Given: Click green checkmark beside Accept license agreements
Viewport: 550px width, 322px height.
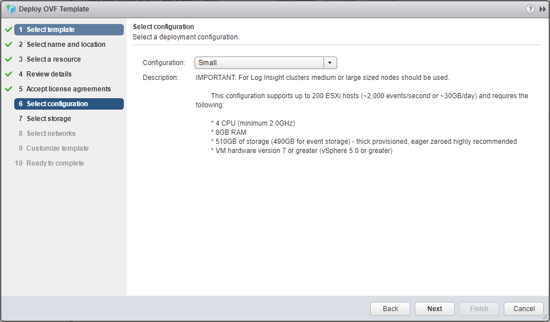Looking at the screenshot, I should coord(9,89).
